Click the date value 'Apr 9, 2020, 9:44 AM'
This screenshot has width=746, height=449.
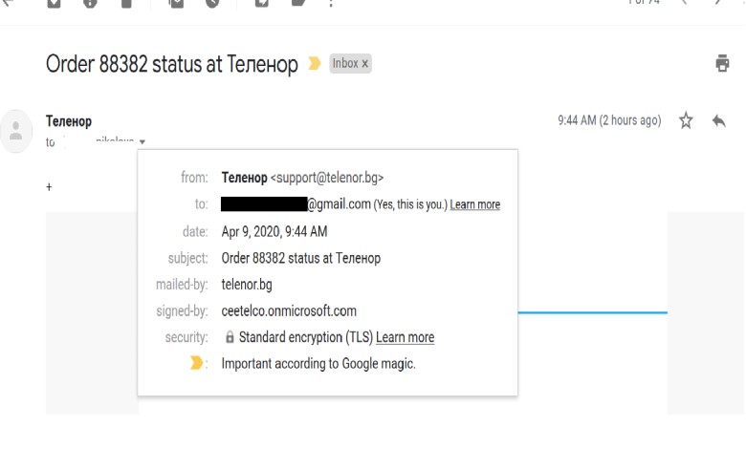[274, 231]
